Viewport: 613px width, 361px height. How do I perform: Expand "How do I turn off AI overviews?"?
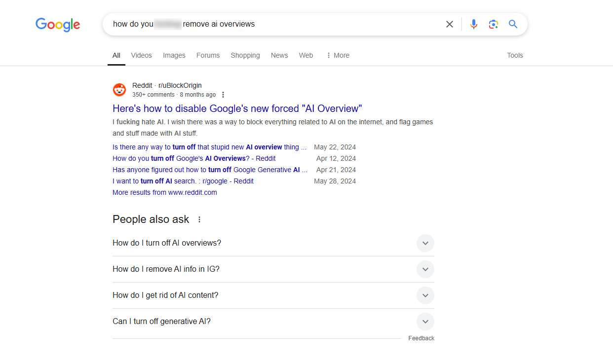pos(425,243)
